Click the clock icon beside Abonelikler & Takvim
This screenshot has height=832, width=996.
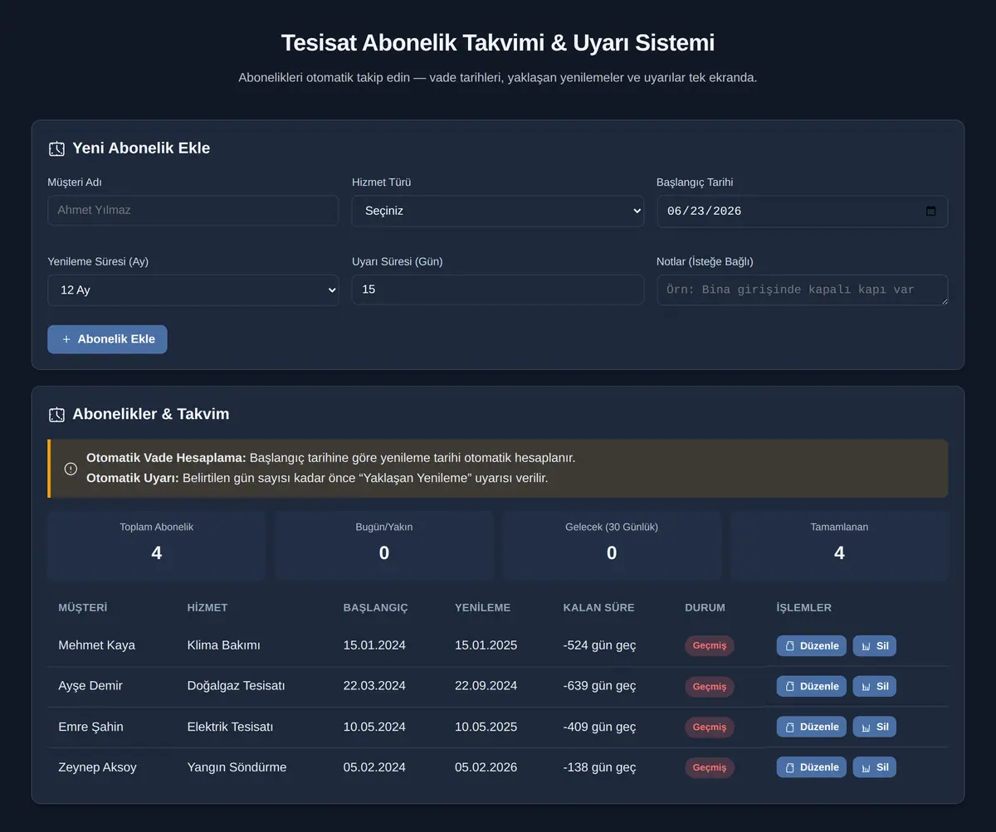pyautogui.click(x=56, y=415)
